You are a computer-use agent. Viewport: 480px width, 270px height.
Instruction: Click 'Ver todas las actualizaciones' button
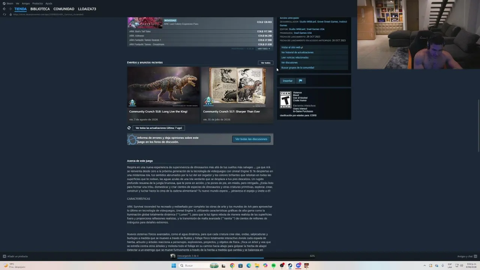point(159,128)
